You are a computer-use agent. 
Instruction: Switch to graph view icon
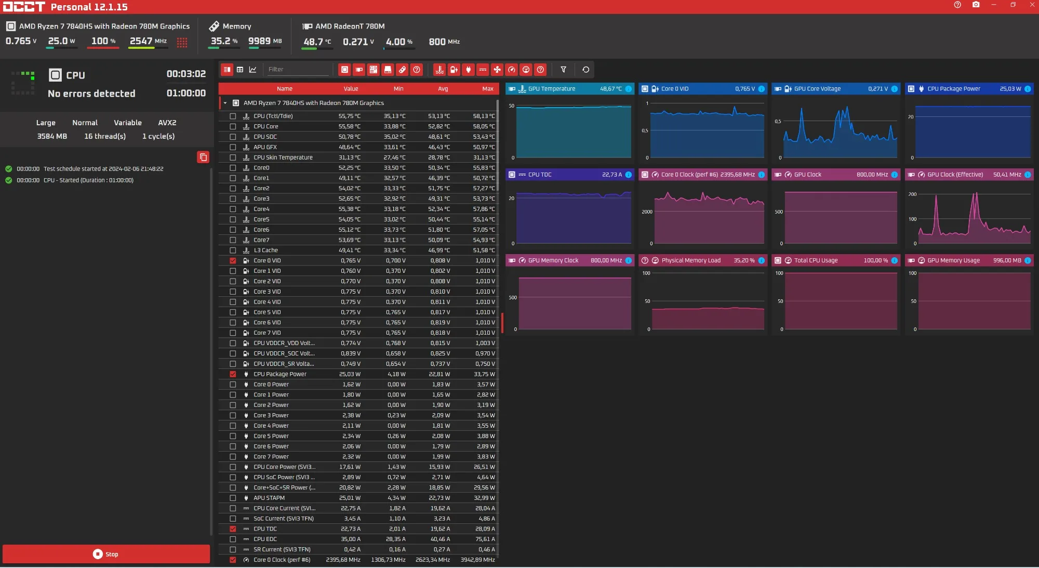tap(253, 70)
